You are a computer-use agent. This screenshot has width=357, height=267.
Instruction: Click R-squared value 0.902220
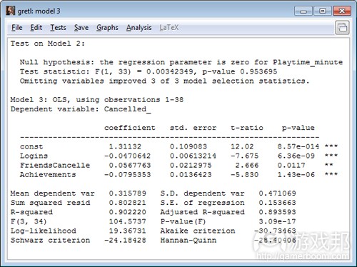[127, 212]
